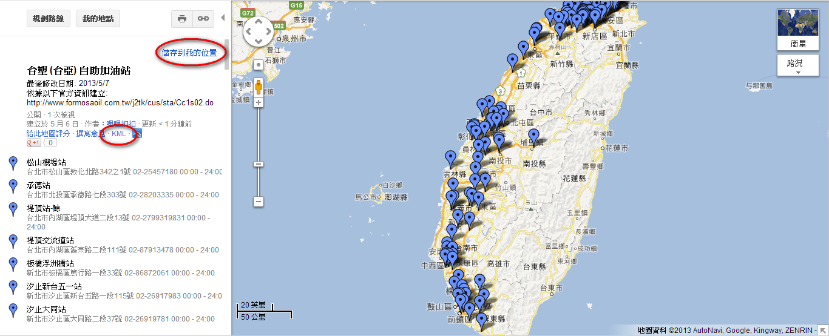
Task: Pan the map right arrow
Action: (268, 31)
